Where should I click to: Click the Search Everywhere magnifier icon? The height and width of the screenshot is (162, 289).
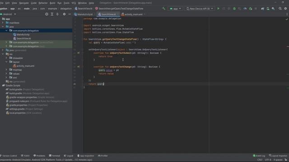(x=280, y=9)
